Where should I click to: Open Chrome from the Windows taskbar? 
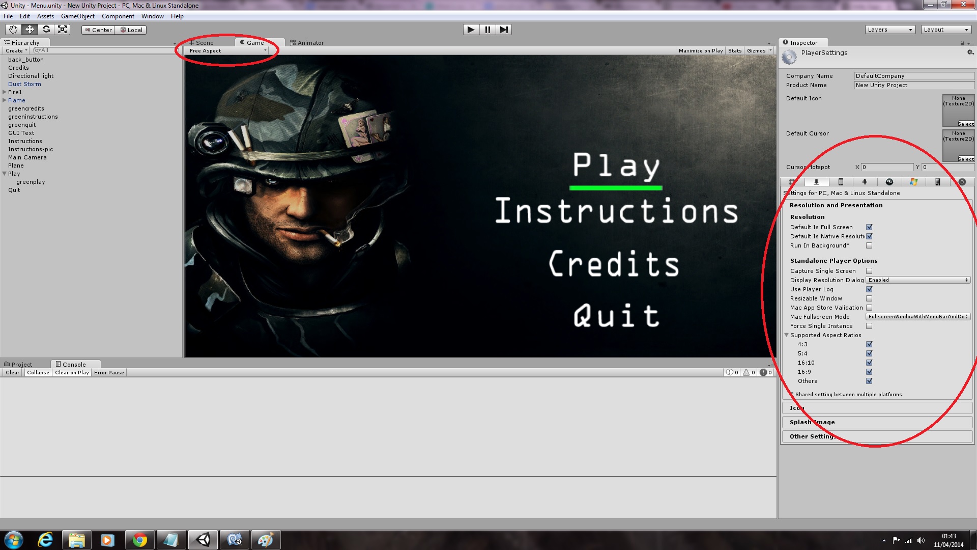tap(139, 540)
